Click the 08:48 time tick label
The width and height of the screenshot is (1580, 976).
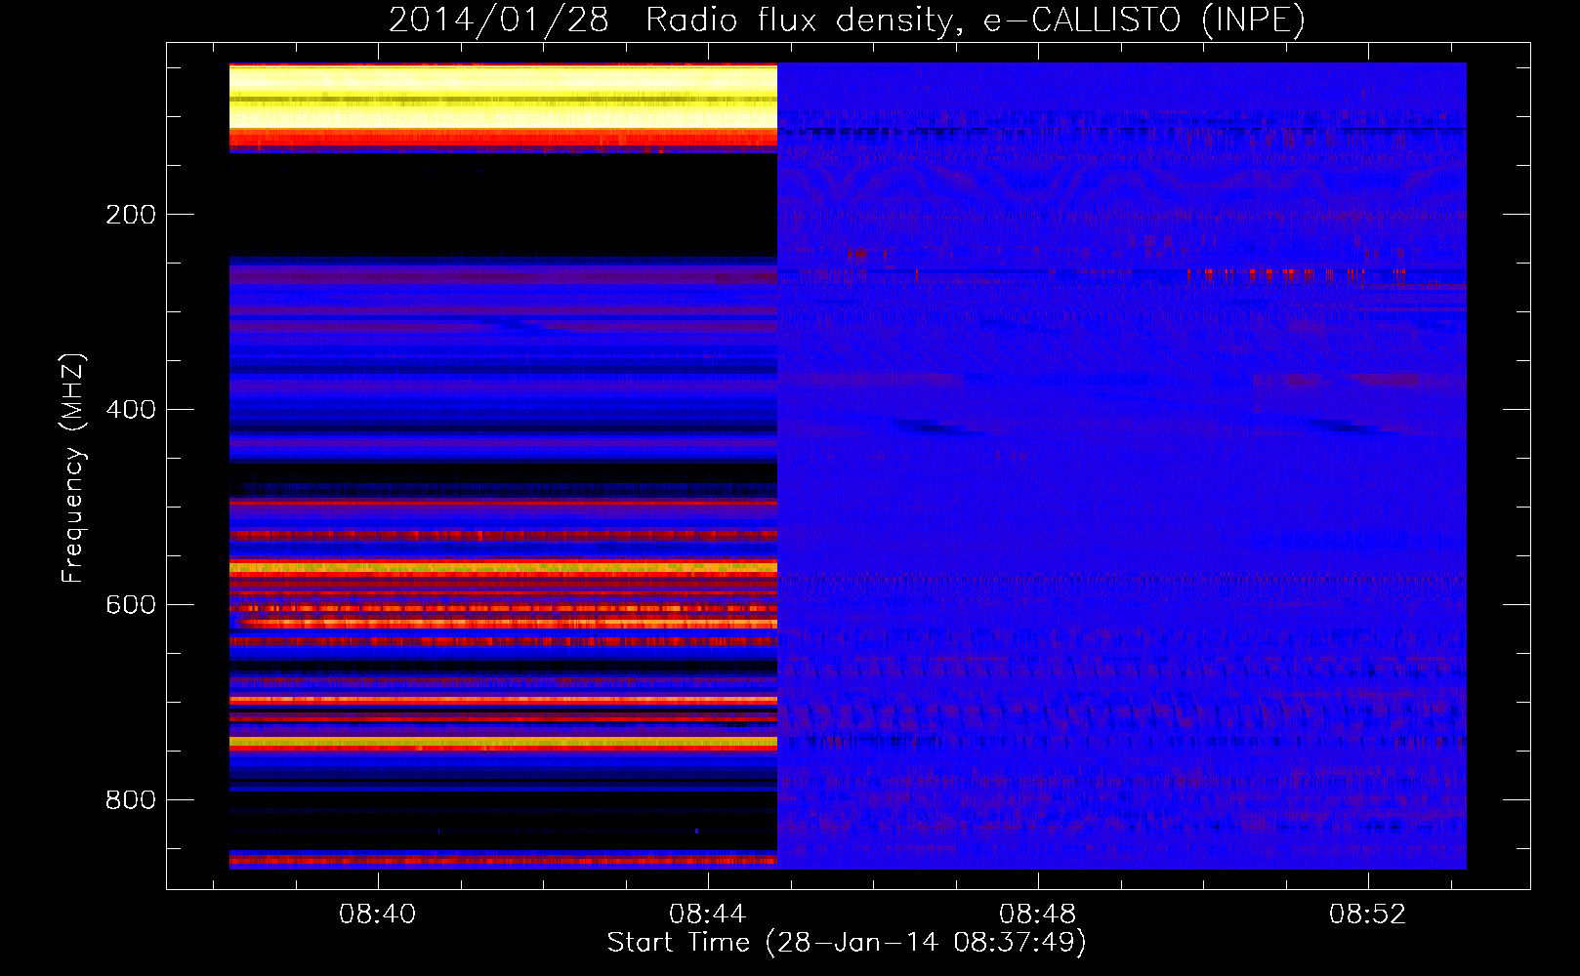pos(1037,915)
